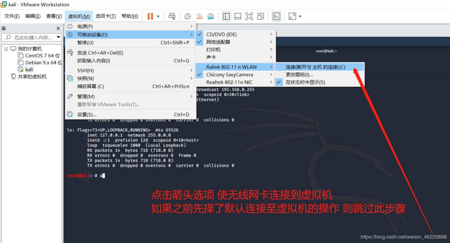Open the checked CD/DVD (IDE) device submenu

pos(235,34)
